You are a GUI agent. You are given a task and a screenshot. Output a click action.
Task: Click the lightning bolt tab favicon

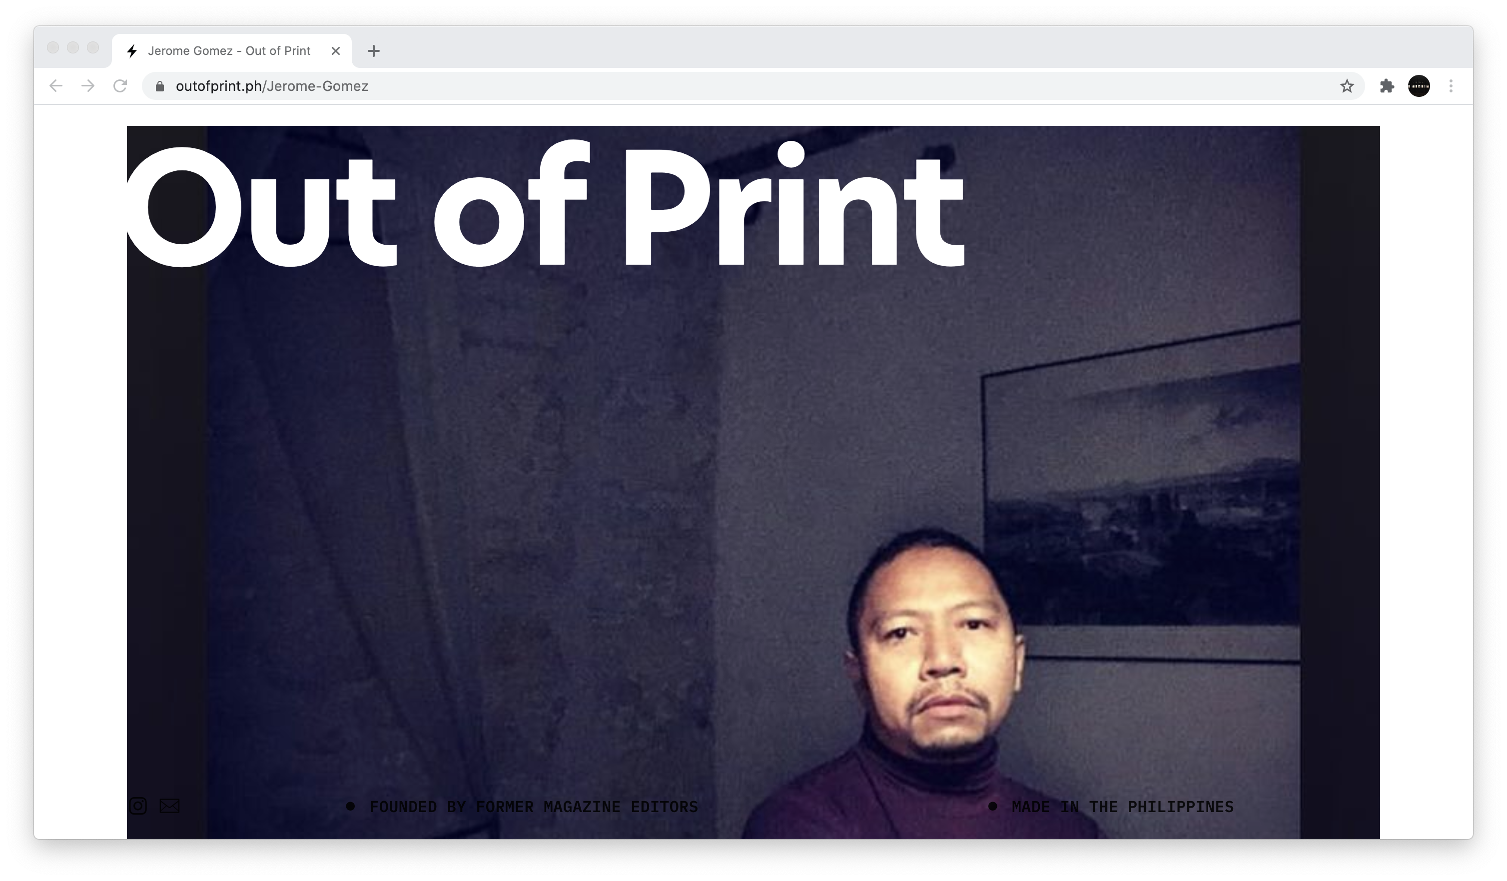(x=132, y=51)
